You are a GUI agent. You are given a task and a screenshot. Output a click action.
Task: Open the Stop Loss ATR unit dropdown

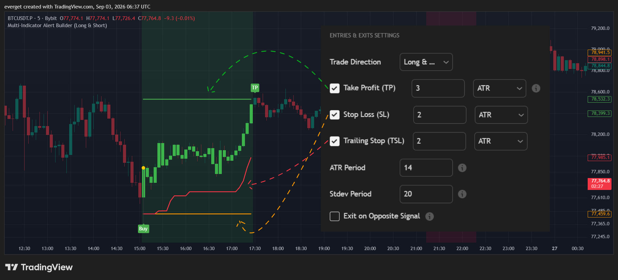501,115
